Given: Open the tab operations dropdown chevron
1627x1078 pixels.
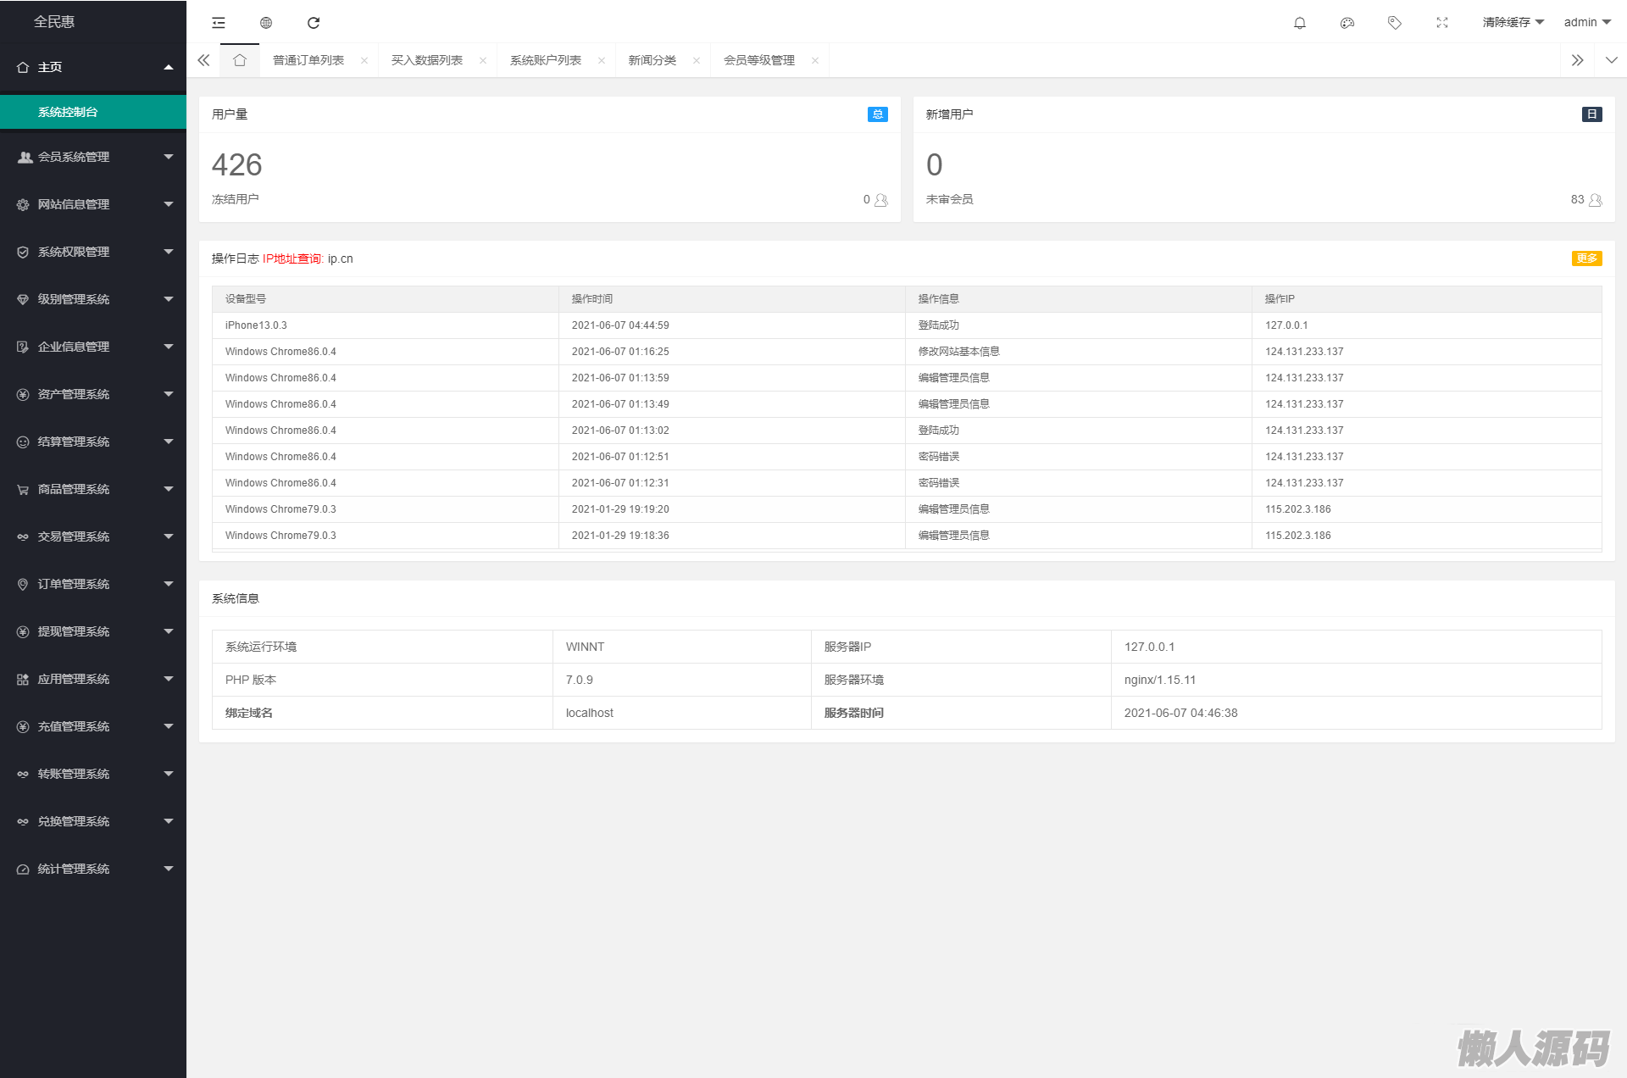Looking at the screenshot, I should (x=1611, y=60).
